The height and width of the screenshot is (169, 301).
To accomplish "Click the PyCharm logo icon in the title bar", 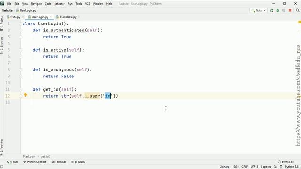I will click(x=2, y=3).
